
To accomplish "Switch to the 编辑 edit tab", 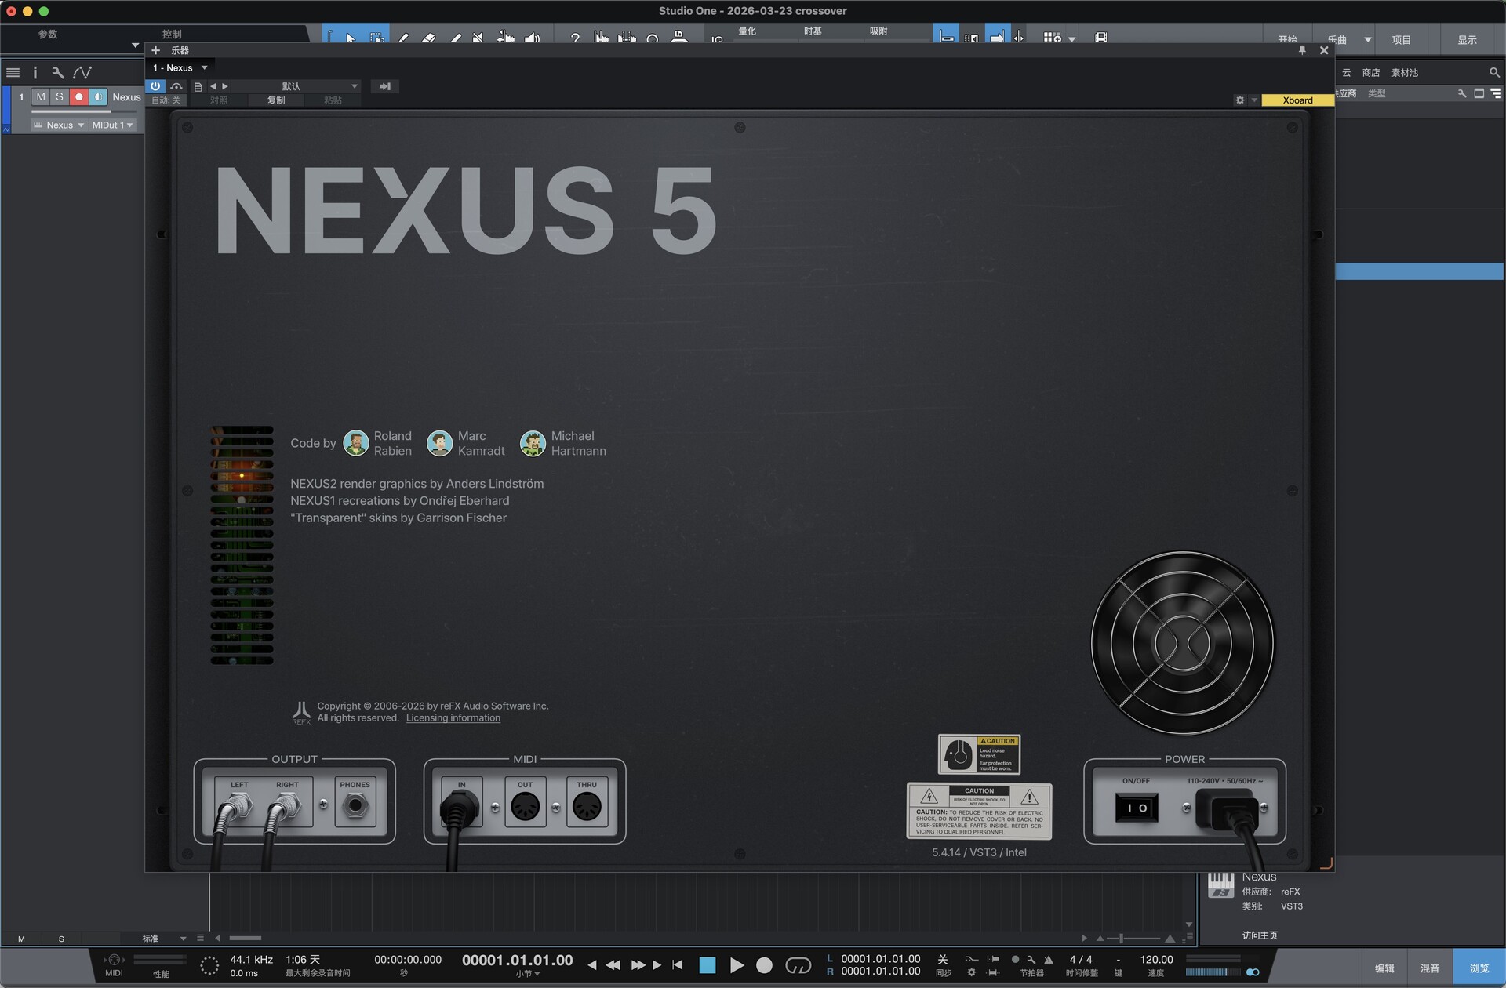I will pyautogui.click(x=1384, y=968).
